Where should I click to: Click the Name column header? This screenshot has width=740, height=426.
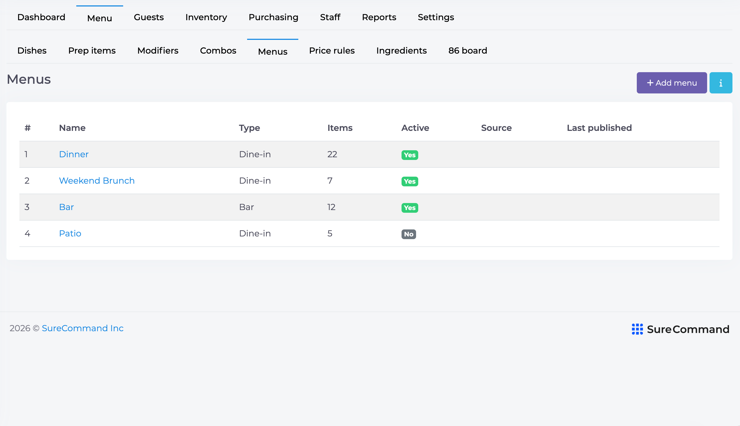pos(72,128)
